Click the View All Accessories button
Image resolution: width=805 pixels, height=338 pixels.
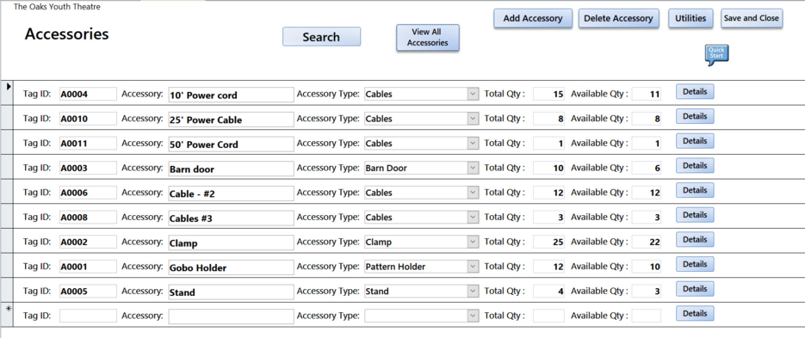tap(428, 38)
